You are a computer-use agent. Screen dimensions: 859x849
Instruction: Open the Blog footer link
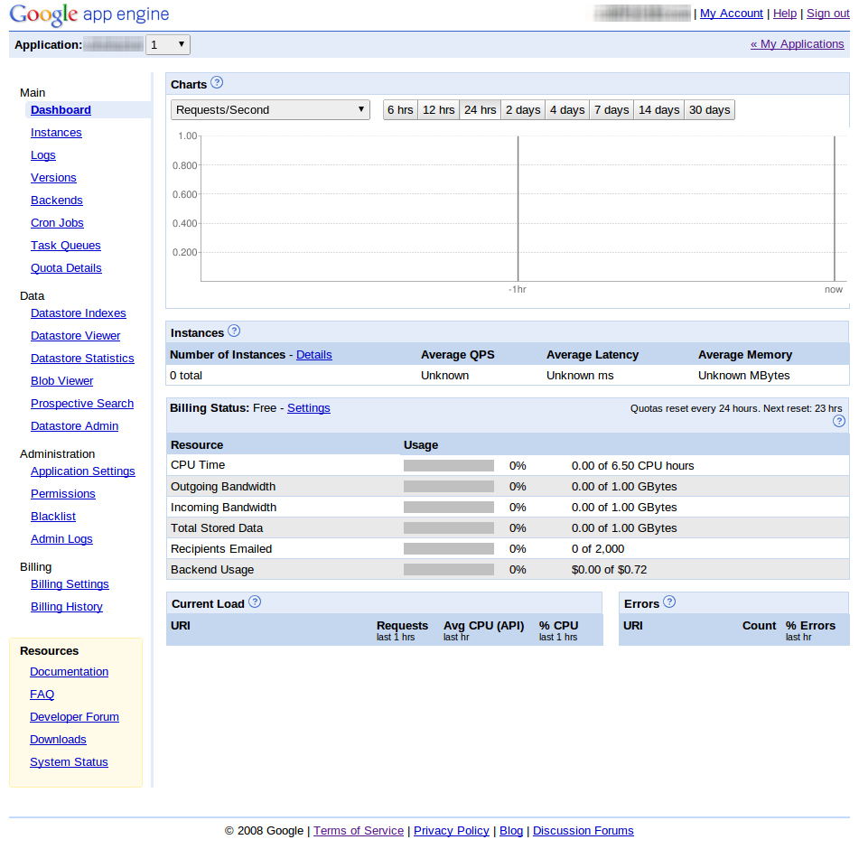(511, 830)
